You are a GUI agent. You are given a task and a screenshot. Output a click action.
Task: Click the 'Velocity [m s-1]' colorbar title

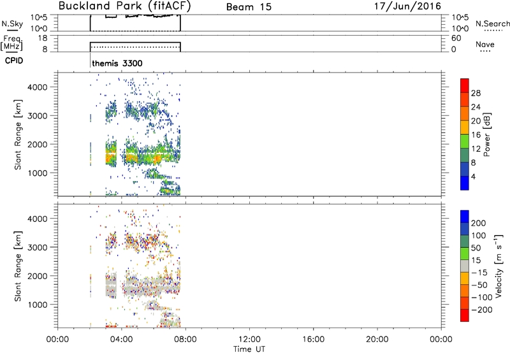pos(499,266)
